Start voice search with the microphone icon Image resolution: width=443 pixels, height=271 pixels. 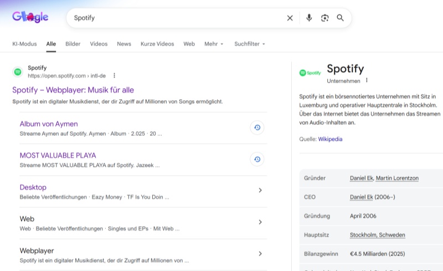point(309,18)
